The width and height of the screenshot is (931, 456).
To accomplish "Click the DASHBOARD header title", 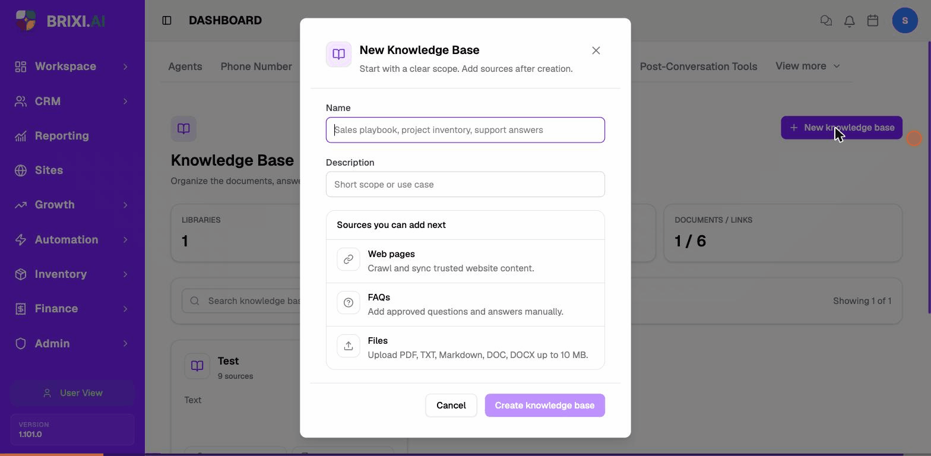I will [x=225, y=21].
